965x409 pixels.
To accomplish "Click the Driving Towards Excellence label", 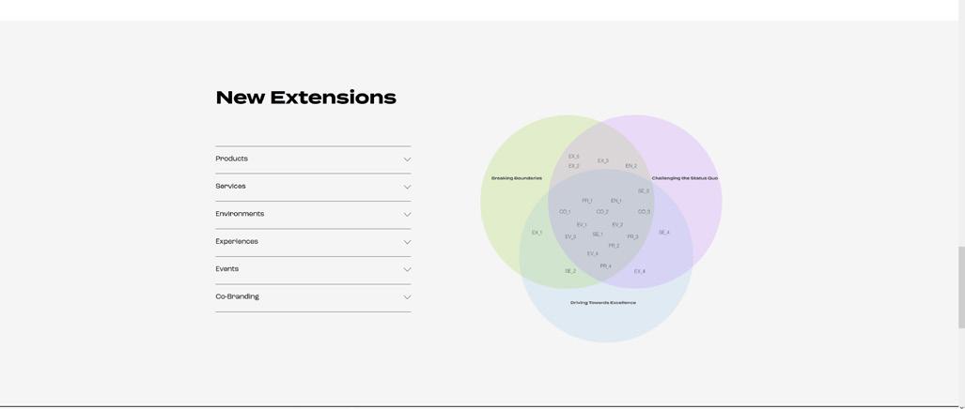I will 602,303.
